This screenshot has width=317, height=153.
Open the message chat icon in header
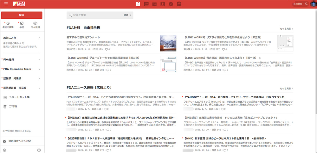(x=146, y=4)
